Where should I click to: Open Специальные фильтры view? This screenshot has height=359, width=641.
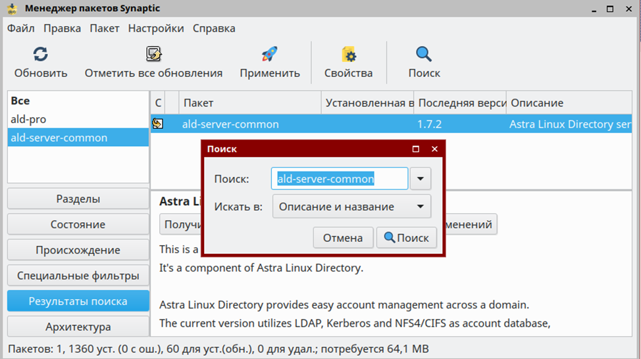(78, 275)
